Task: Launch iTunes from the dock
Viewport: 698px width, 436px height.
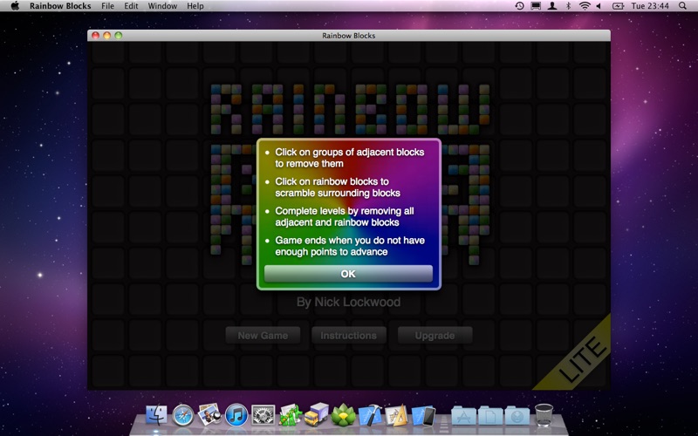Action: click(x=236, y=416)
